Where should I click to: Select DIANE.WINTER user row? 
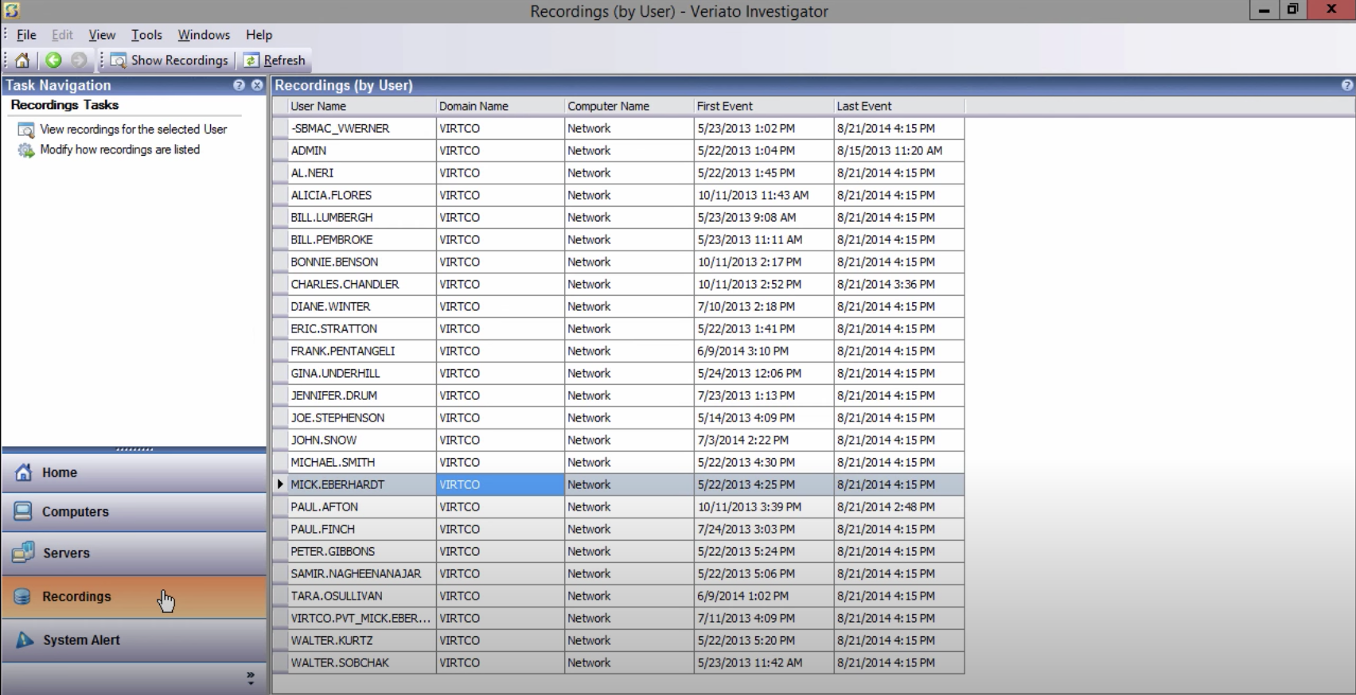(618, 306)
